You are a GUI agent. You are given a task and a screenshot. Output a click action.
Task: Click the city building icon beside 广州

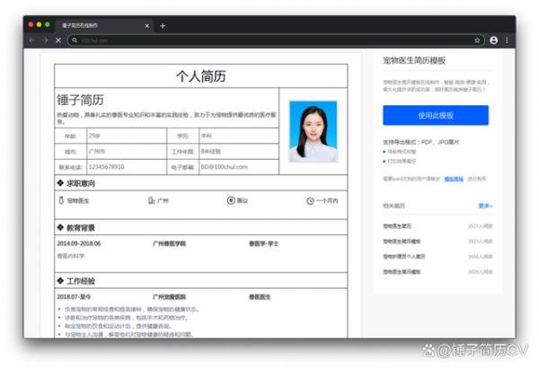point(151,201)
